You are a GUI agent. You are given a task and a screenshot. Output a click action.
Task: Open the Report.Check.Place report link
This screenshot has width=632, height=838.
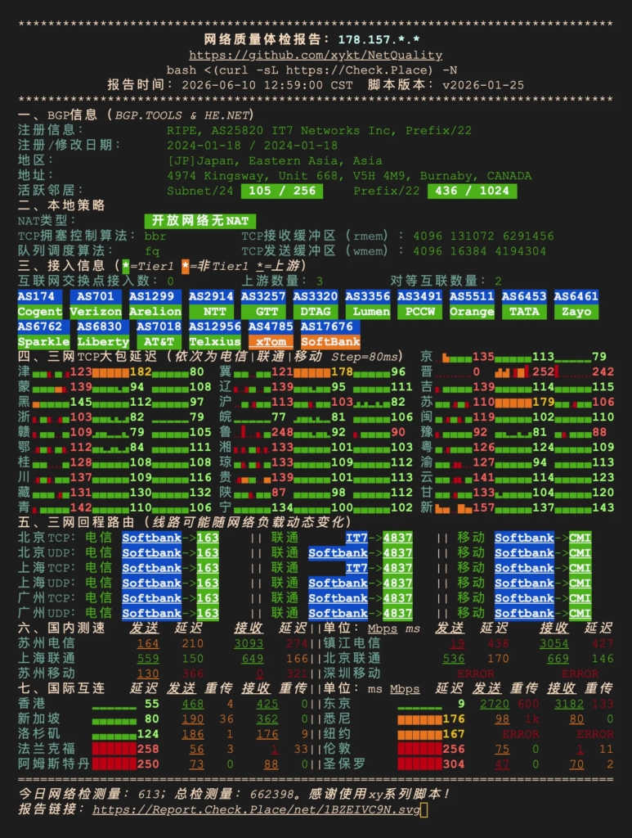[x=256, y=809]
